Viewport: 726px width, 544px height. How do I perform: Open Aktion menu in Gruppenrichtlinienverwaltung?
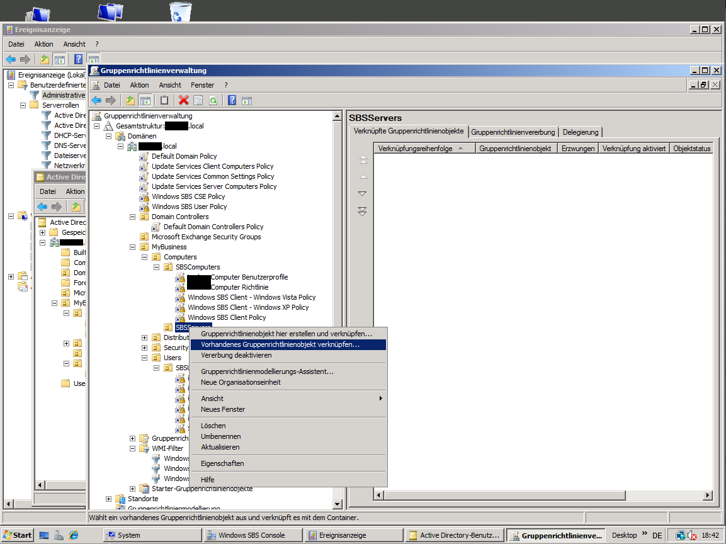pos(139,85)
